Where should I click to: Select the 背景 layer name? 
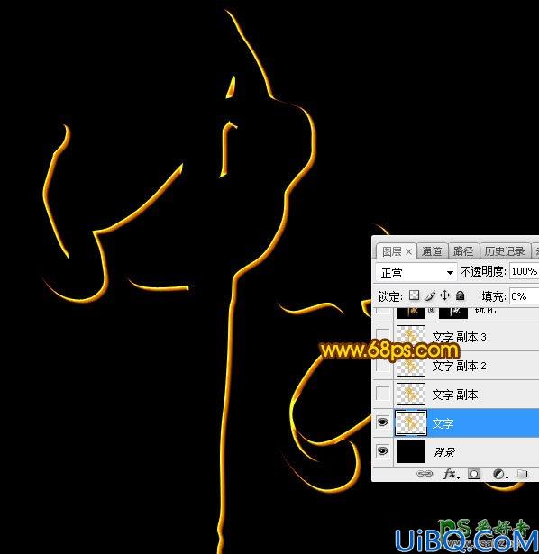[x=444, y=452]
